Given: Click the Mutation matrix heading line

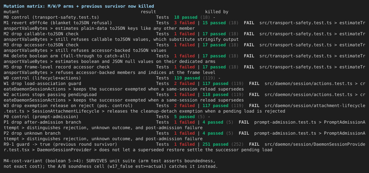Looking at the screenshot, I should coord(79,6).
